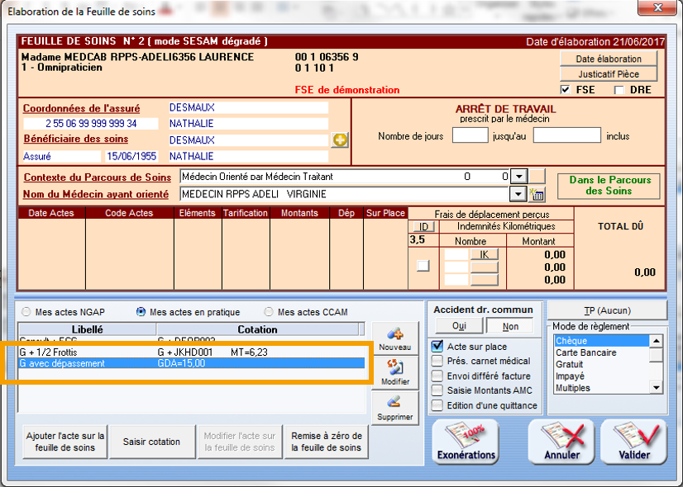
Task: Tick the Edition d'une quittance checkbox
Action: coord(438,405)
